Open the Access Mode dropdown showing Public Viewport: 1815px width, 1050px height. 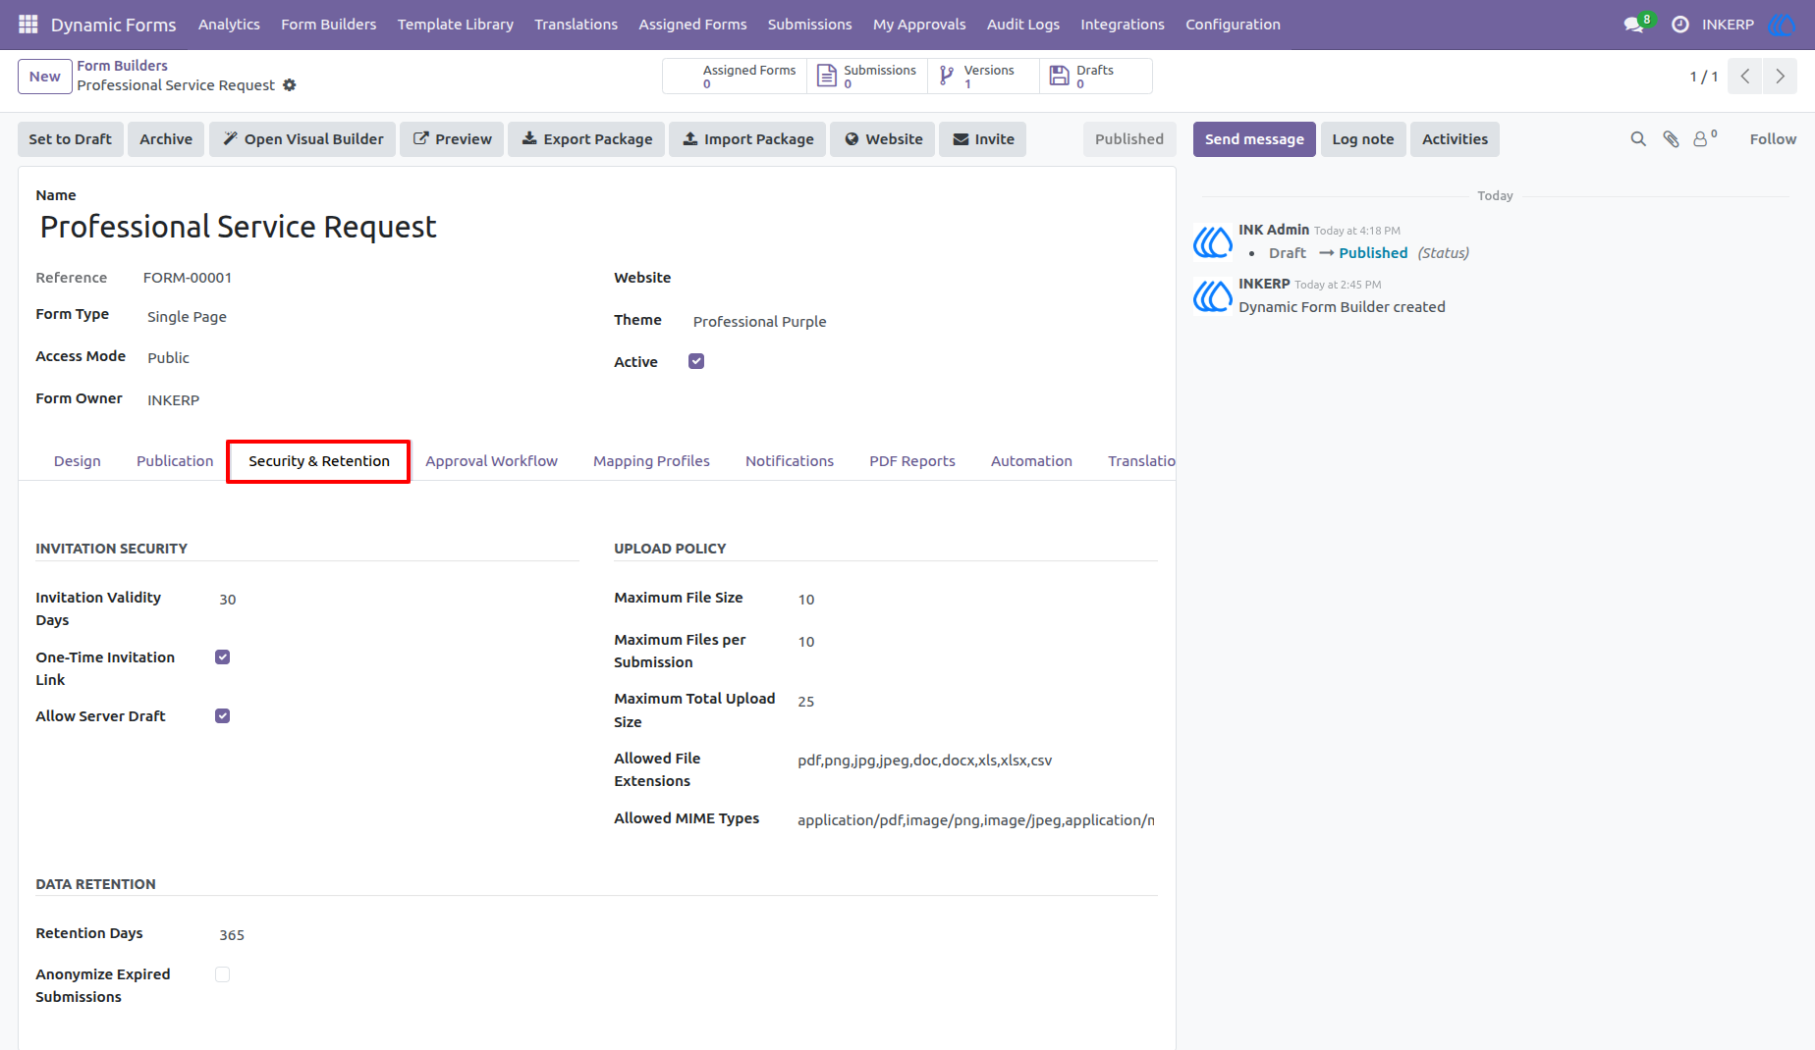pyautogui.click(x=362, y=358)
